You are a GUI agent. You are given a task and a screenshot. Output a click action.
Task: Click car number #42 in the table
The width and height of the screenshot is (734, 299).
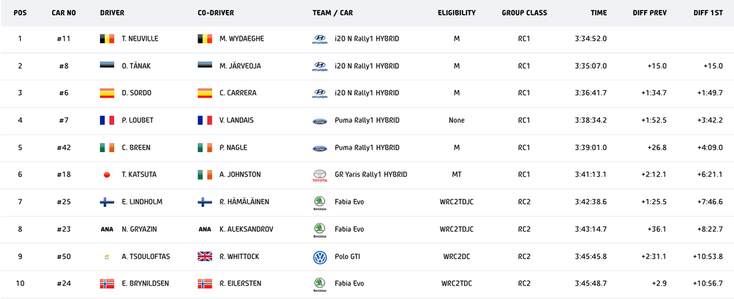click(x=64, y=147)
